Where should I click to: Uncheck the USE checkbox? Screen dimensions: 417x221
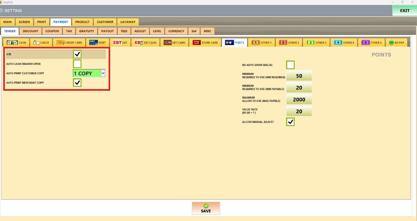pyautogui.click(x=77, y=54)
